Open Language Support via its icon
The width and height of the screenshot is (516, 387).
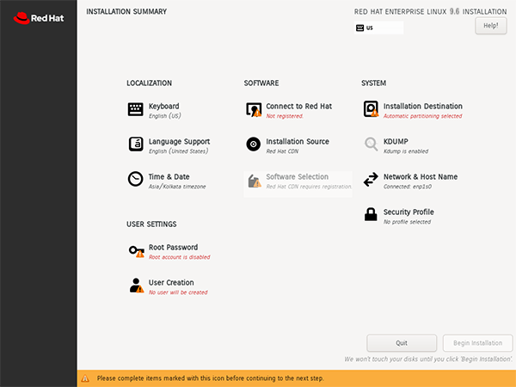(x=135, y=144)
